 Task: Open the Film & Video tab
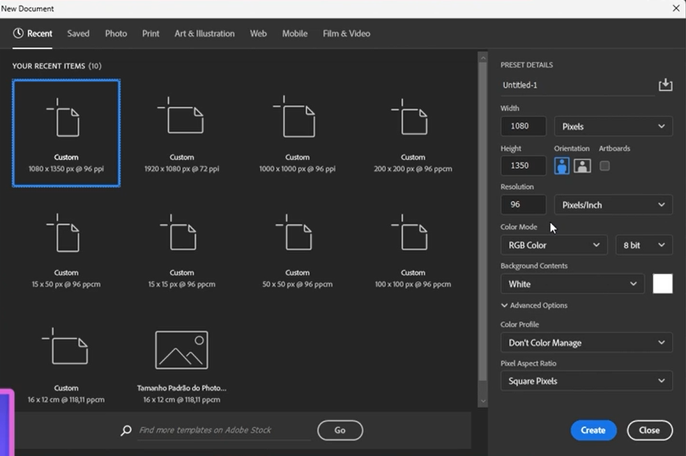tap(346, 34)
